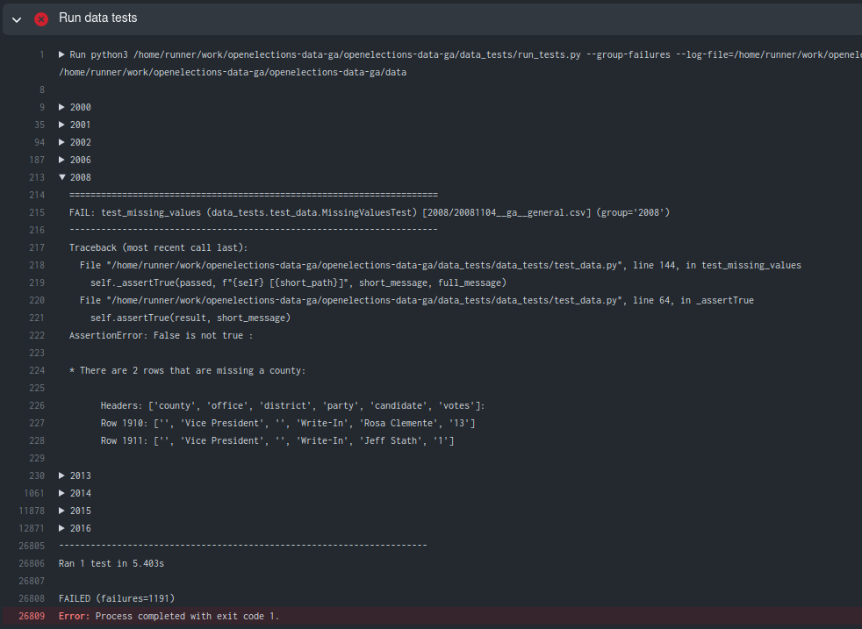Screen dimensions: 862x629
Task: Select the self.assertTrue(result, short_message) line
Action: pyautogui.click(x=190, y=318)
